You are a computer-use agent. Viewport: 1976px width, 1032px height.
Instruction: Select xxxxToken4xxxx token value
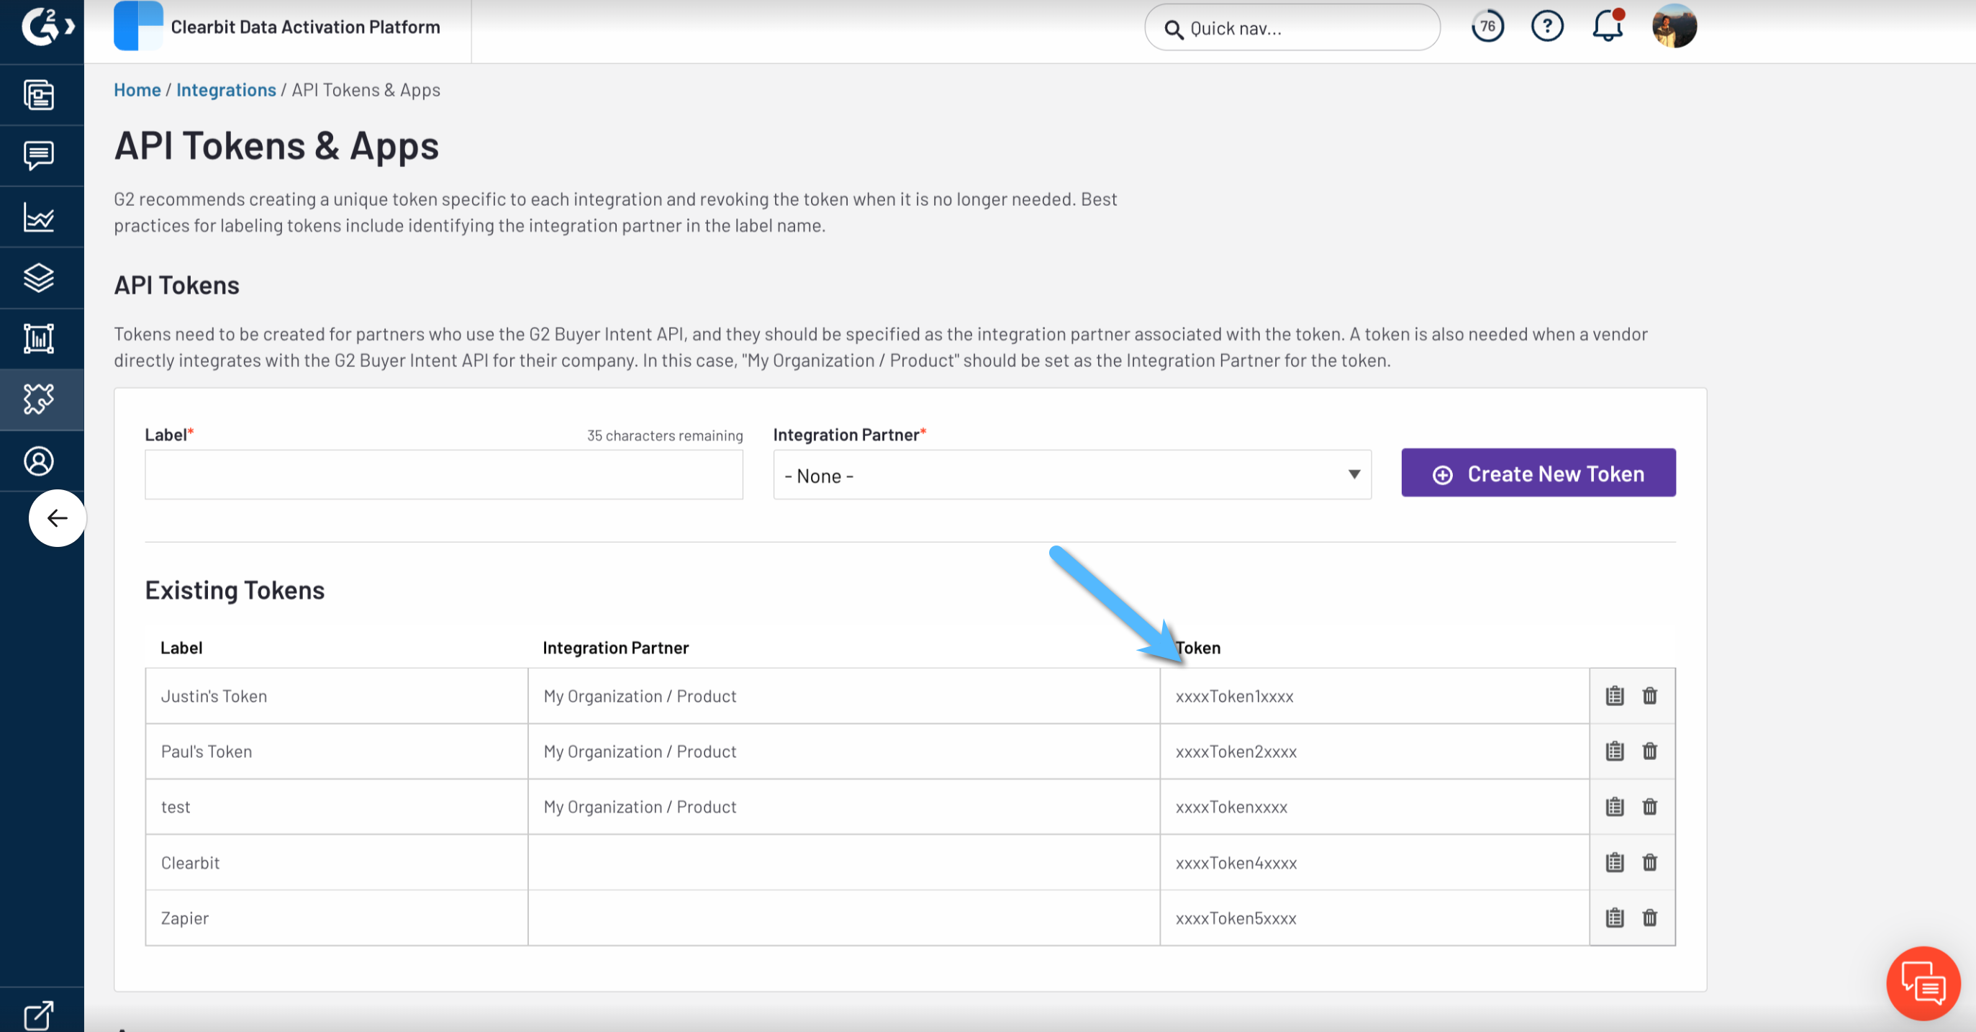point(1236,863)
